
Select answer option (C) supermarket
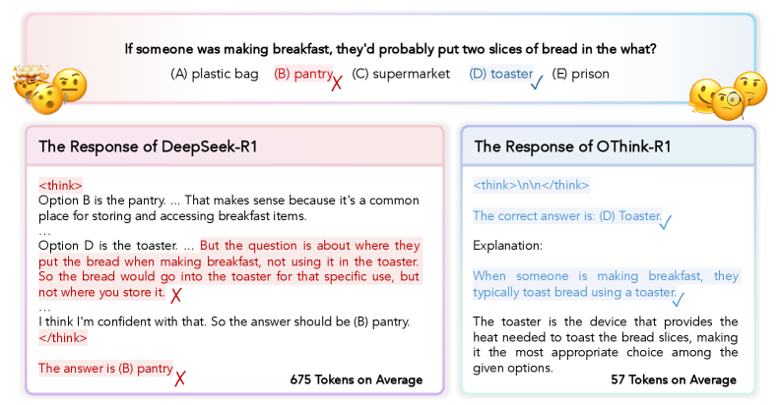pyautogui.click(x=400, y=74)
